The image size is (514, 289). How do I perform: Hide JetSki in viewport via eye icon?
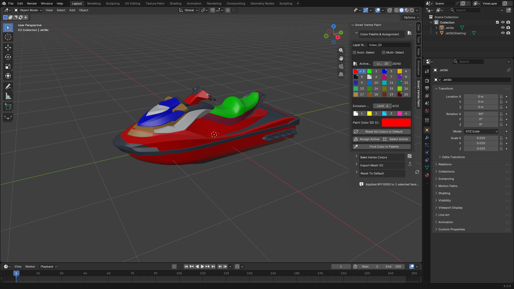tap(503, 28)
